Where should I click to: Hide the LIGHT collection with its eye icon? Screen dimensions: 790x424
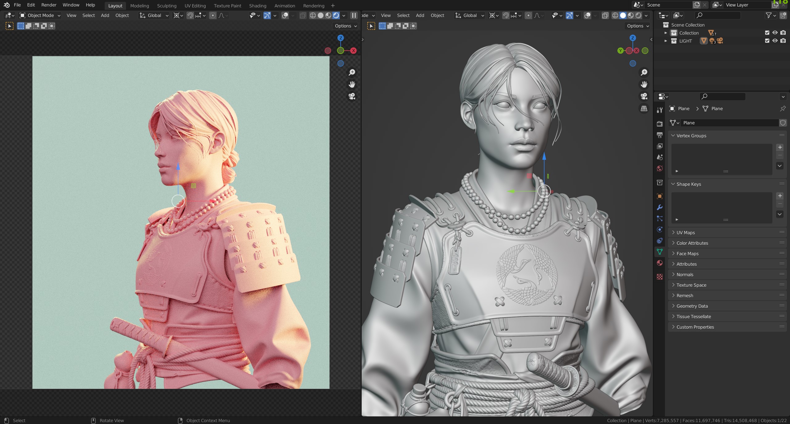(x=775, y=41)
